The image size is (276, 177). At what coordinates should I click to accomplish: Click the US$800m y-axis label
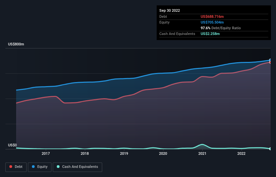point(16,44)
